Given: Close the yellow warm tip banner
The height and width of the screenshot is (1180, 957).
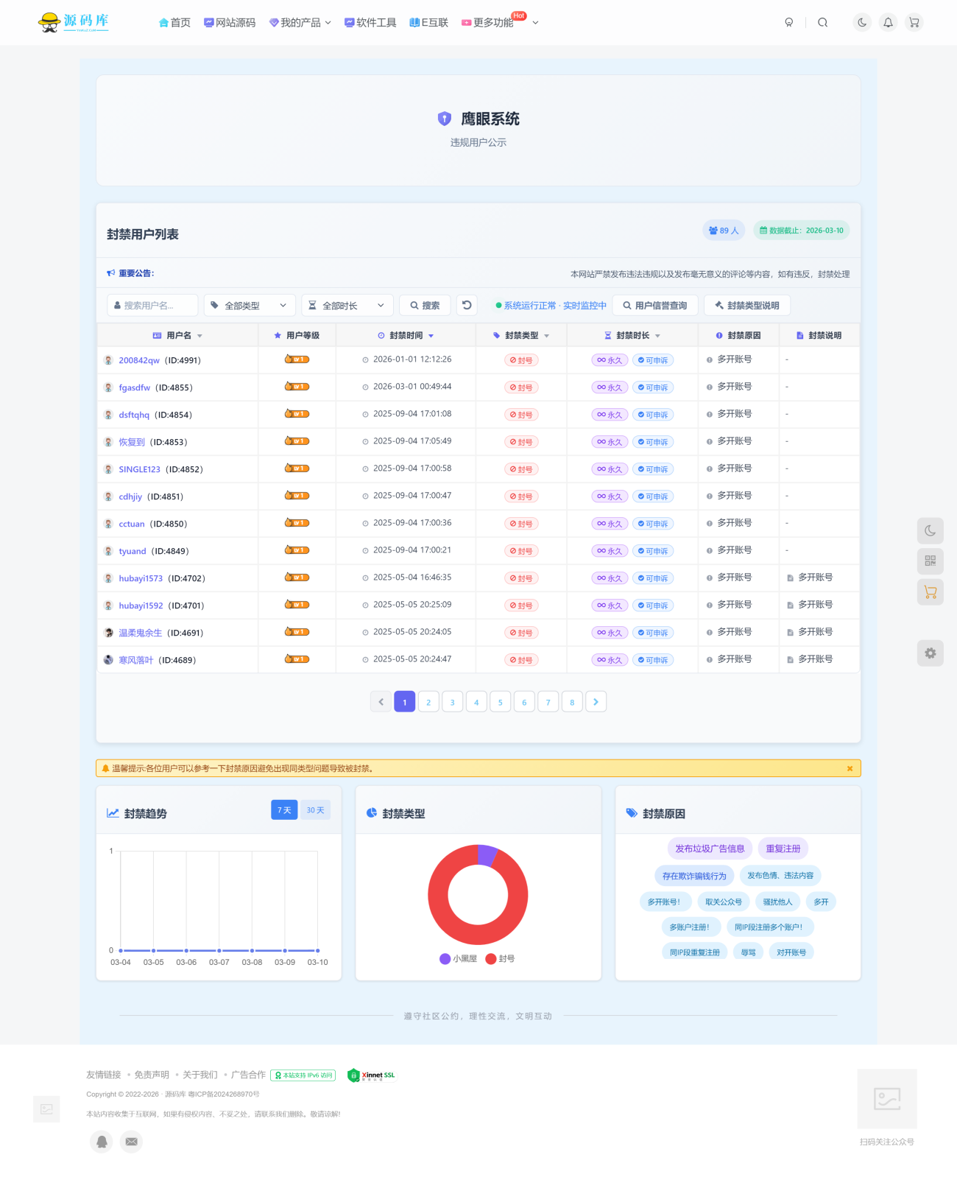Looking at the screenshot, I should point(850,768).
